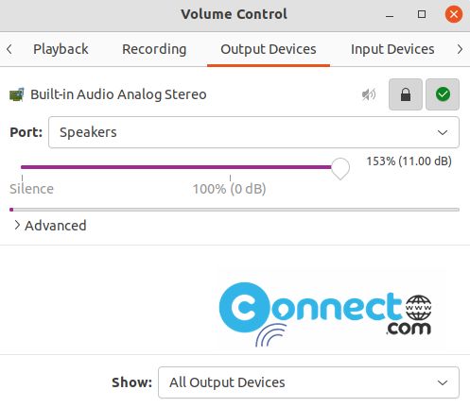Click the audio level meter bar

pyautogui.click(x=235, y=210)
